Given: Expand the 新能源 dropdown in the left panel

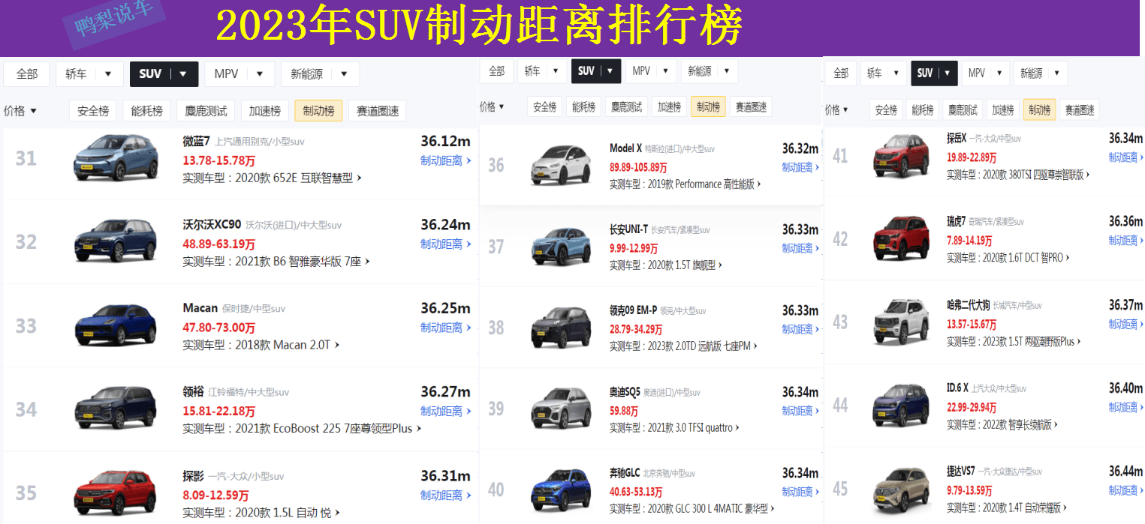Looking at the screenshot, I should pos(320,74).
